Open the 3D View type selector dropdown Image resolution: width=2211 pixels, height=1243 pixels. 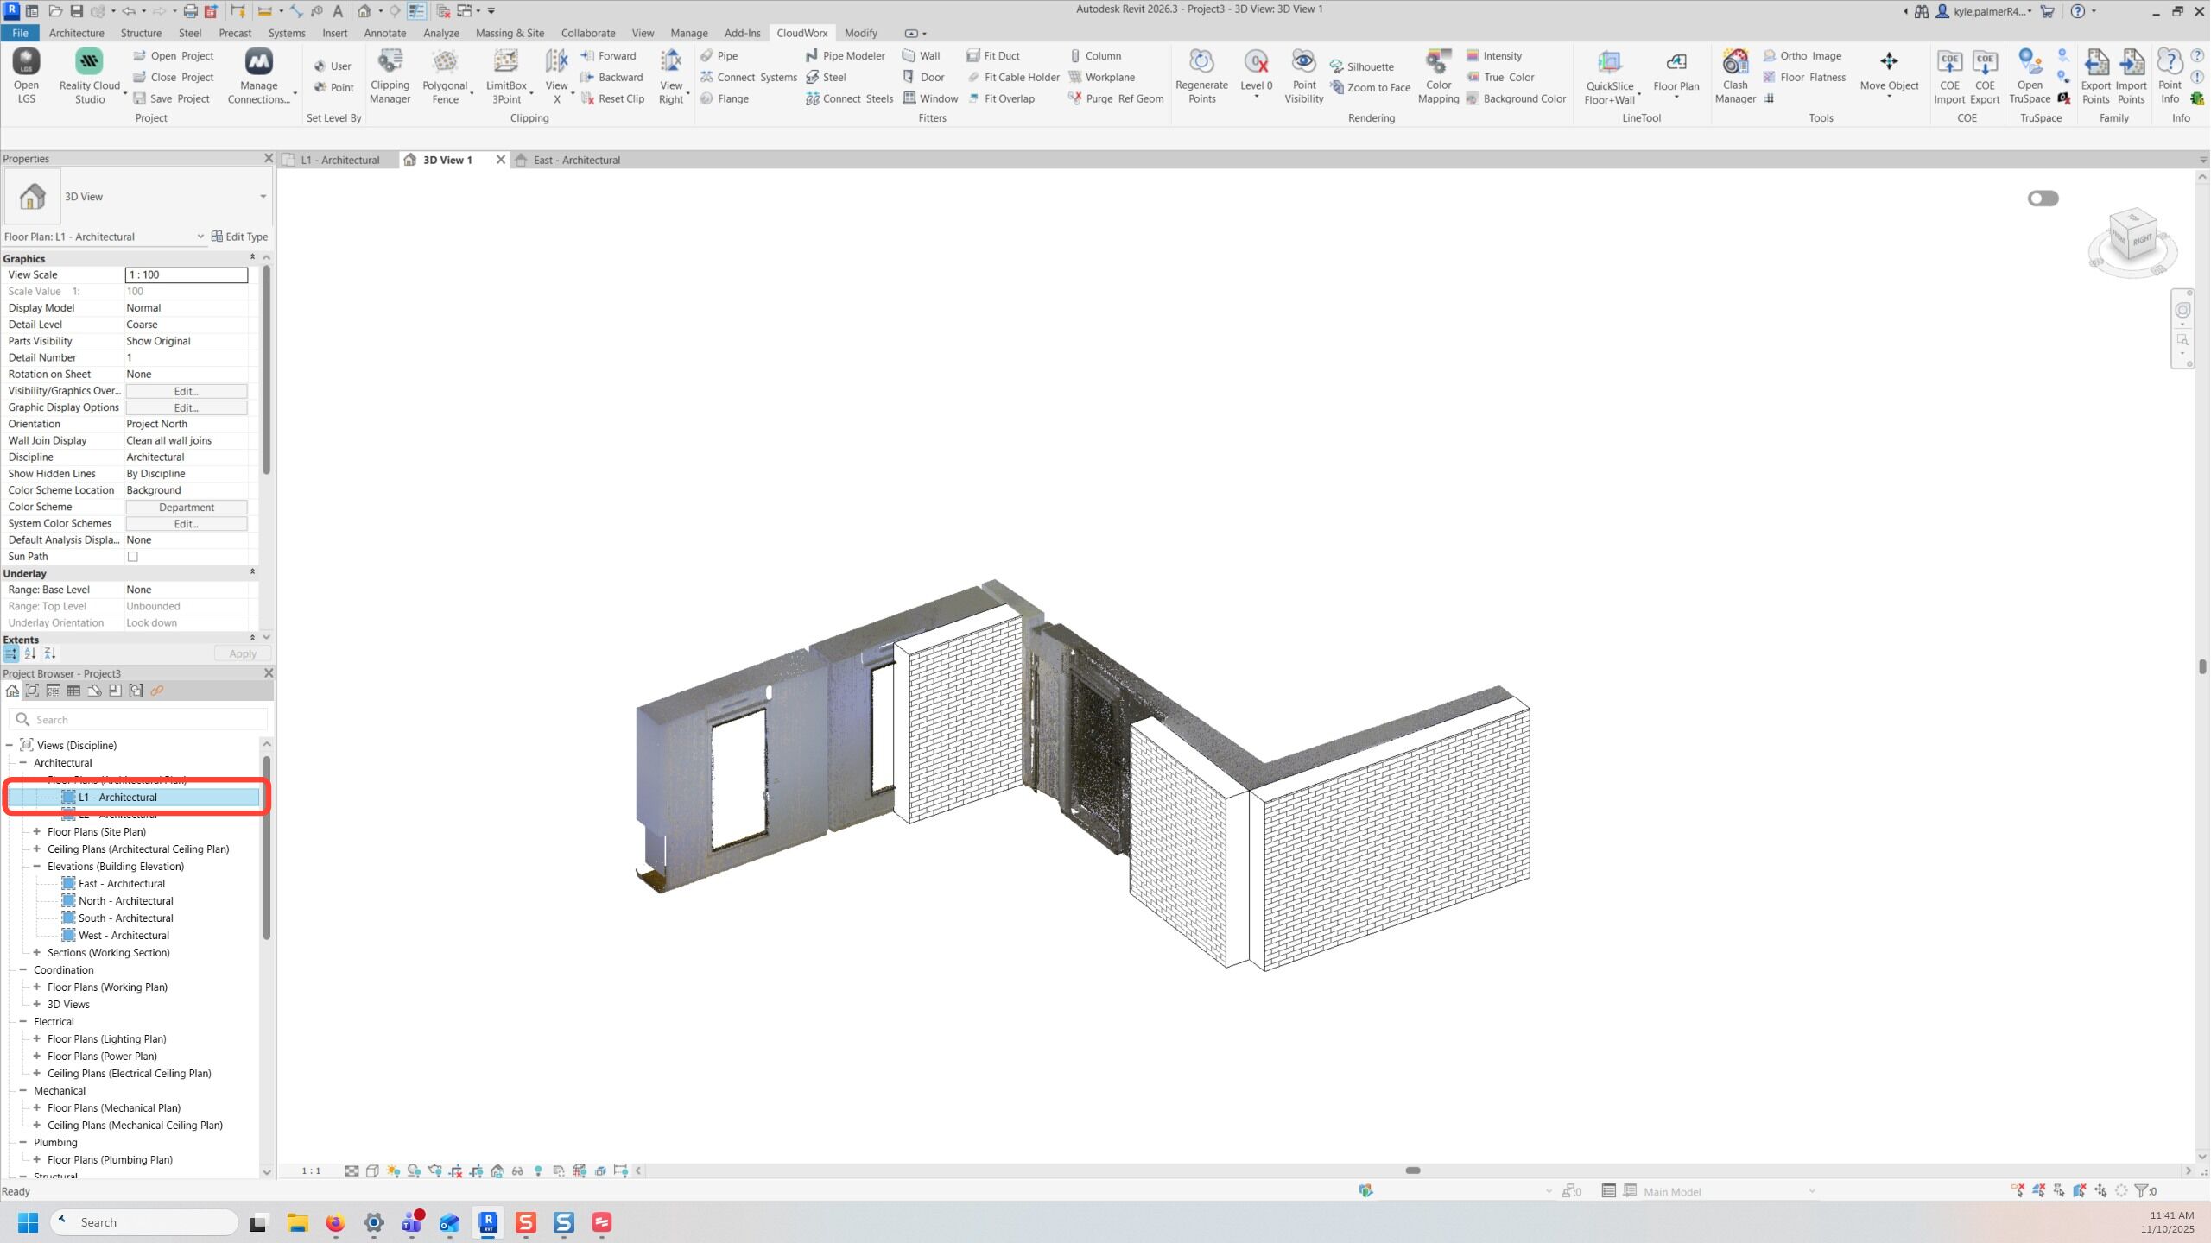tap(263, 197)
